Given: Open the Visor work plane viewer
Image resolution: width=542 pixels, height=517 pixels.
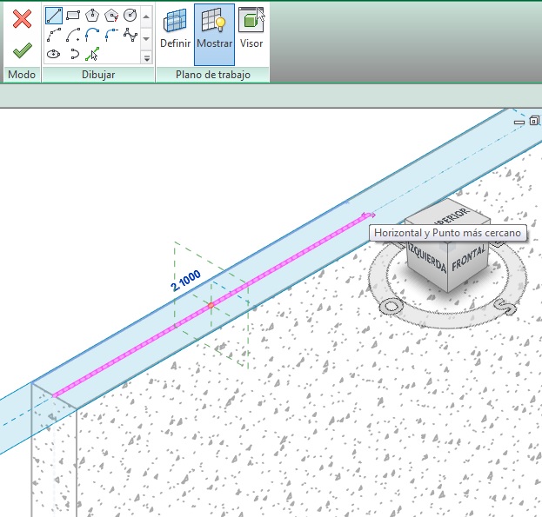Looking at the screenshot, I should pos(251,33).
